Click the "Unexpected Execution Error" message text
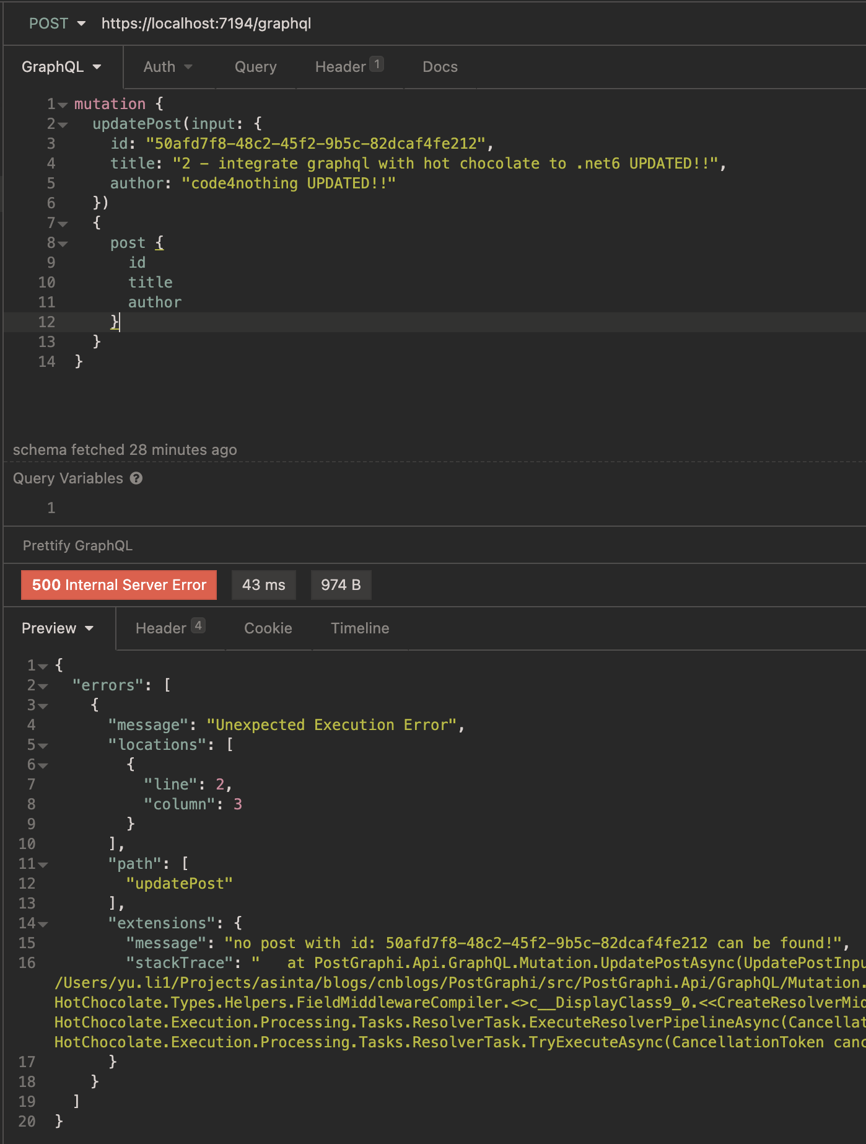Image resolution: width=866 pixels, height=1144 pixels. click(331, 725)
